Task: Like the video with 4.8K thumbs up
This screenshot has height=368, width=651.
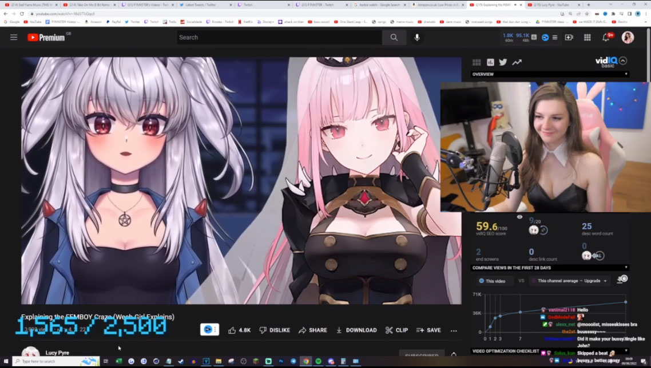Action: pos(240,330)
